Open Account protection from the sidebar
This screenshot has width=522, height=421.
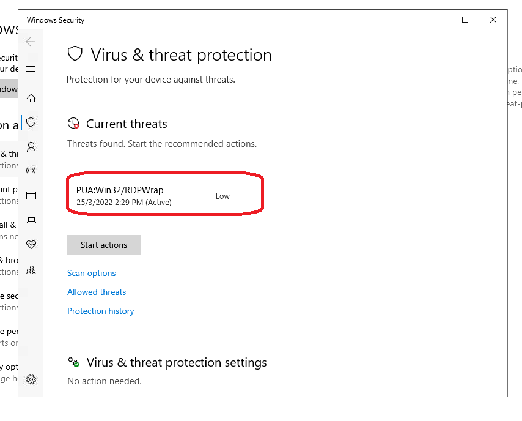pyautogui.click(x=31, y=147)
